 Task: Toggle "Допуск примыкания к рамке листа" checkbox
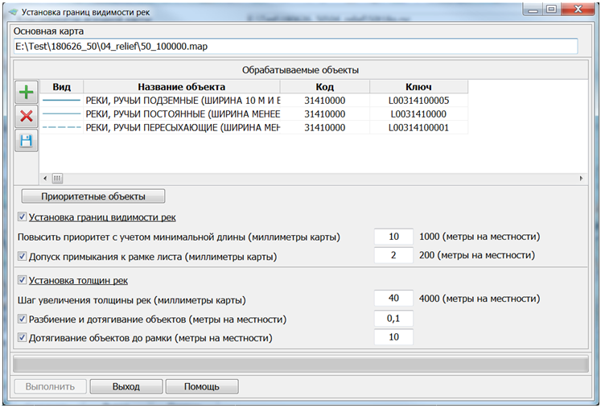22,256
